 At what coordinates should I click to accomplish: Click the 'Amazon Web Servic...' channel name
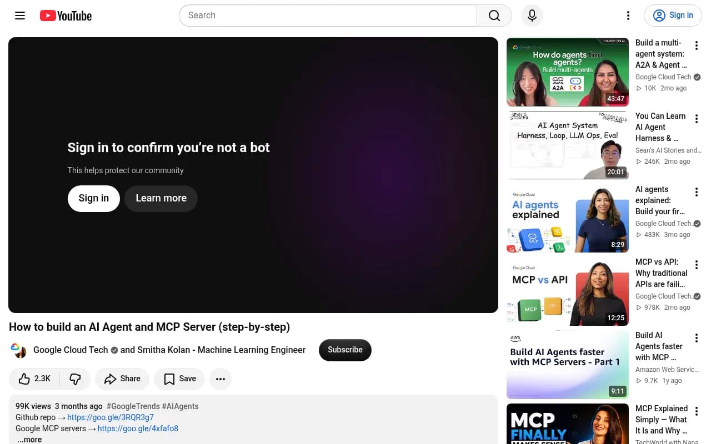point(667,370)
